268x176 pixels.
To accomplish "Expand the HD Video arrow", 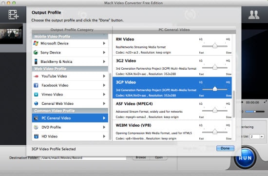I will (x=104, y=137).
